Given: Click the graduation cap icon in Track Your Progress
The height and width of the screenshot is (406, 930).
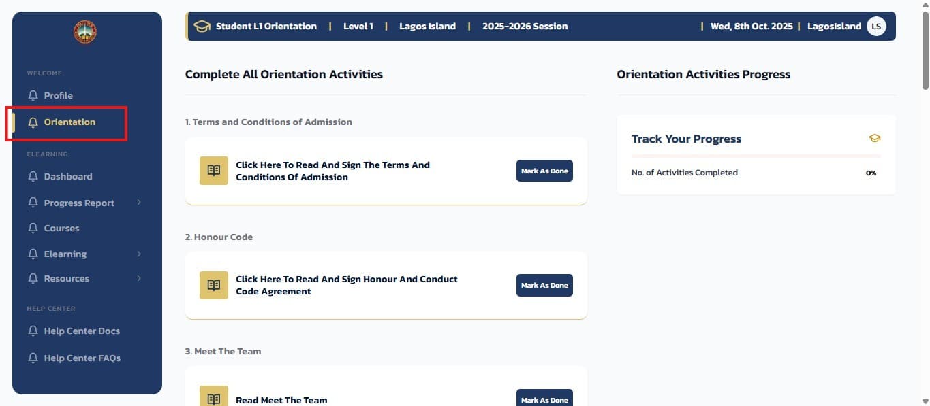Looking at the screenshot, I should click(875, 138).
